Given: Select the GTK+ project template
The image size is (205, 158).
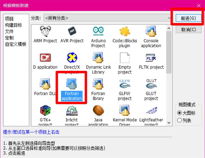Looking at the screenshot, I should (45, 110).
